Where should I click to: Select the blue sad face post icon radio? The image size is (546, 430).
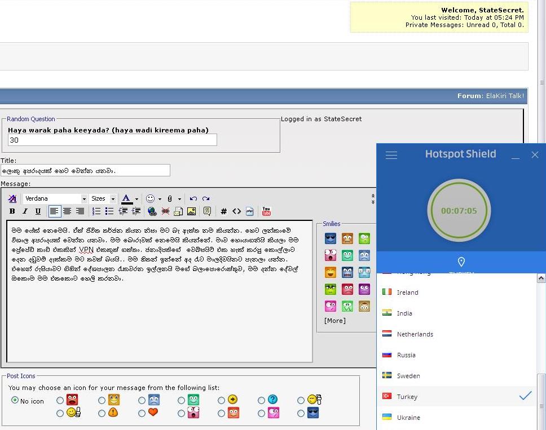pos(142,401)
